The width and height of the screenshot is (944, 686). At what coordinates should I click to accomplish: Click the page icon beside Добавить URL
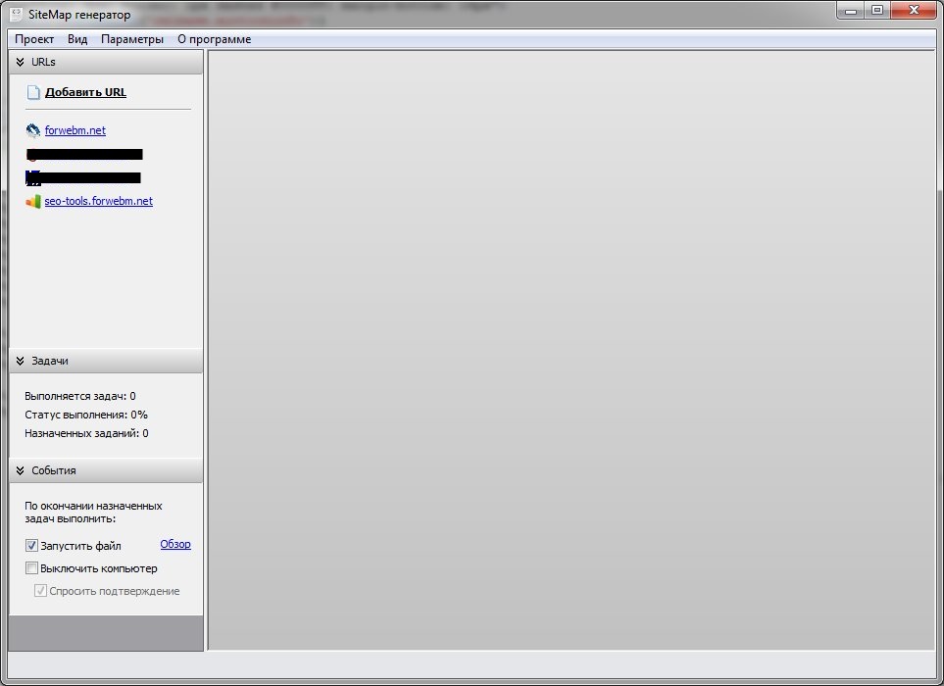click(x=33, y=93)
